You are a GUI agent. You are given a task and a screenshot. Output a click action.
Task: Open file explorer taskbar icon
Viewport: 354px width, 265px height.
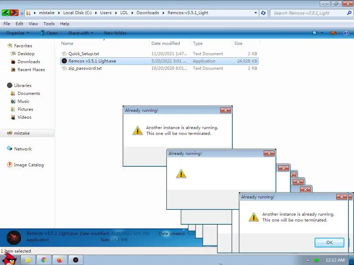[x=28, y=260]
